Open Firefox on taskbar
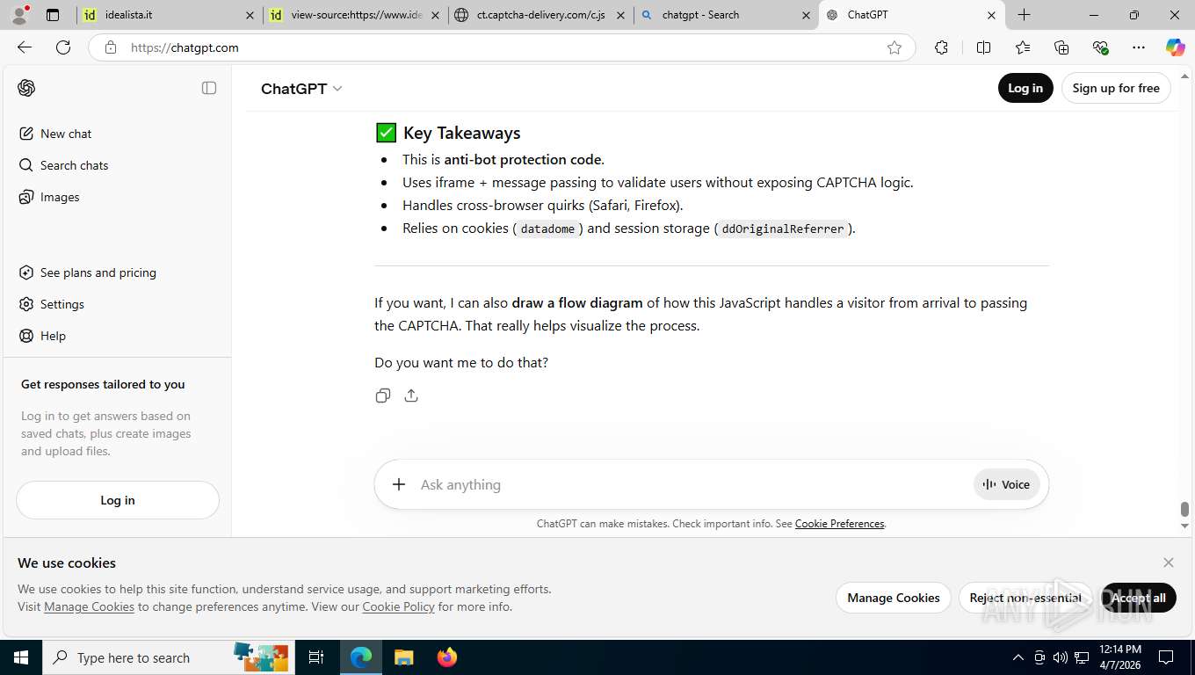The image size is (1195, 675). pos(447,657)
